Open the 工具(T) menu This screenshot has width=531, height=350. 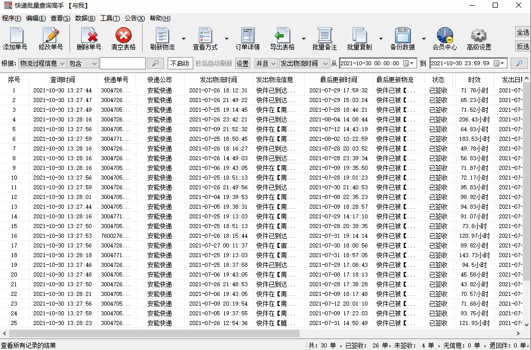point(110,18)
